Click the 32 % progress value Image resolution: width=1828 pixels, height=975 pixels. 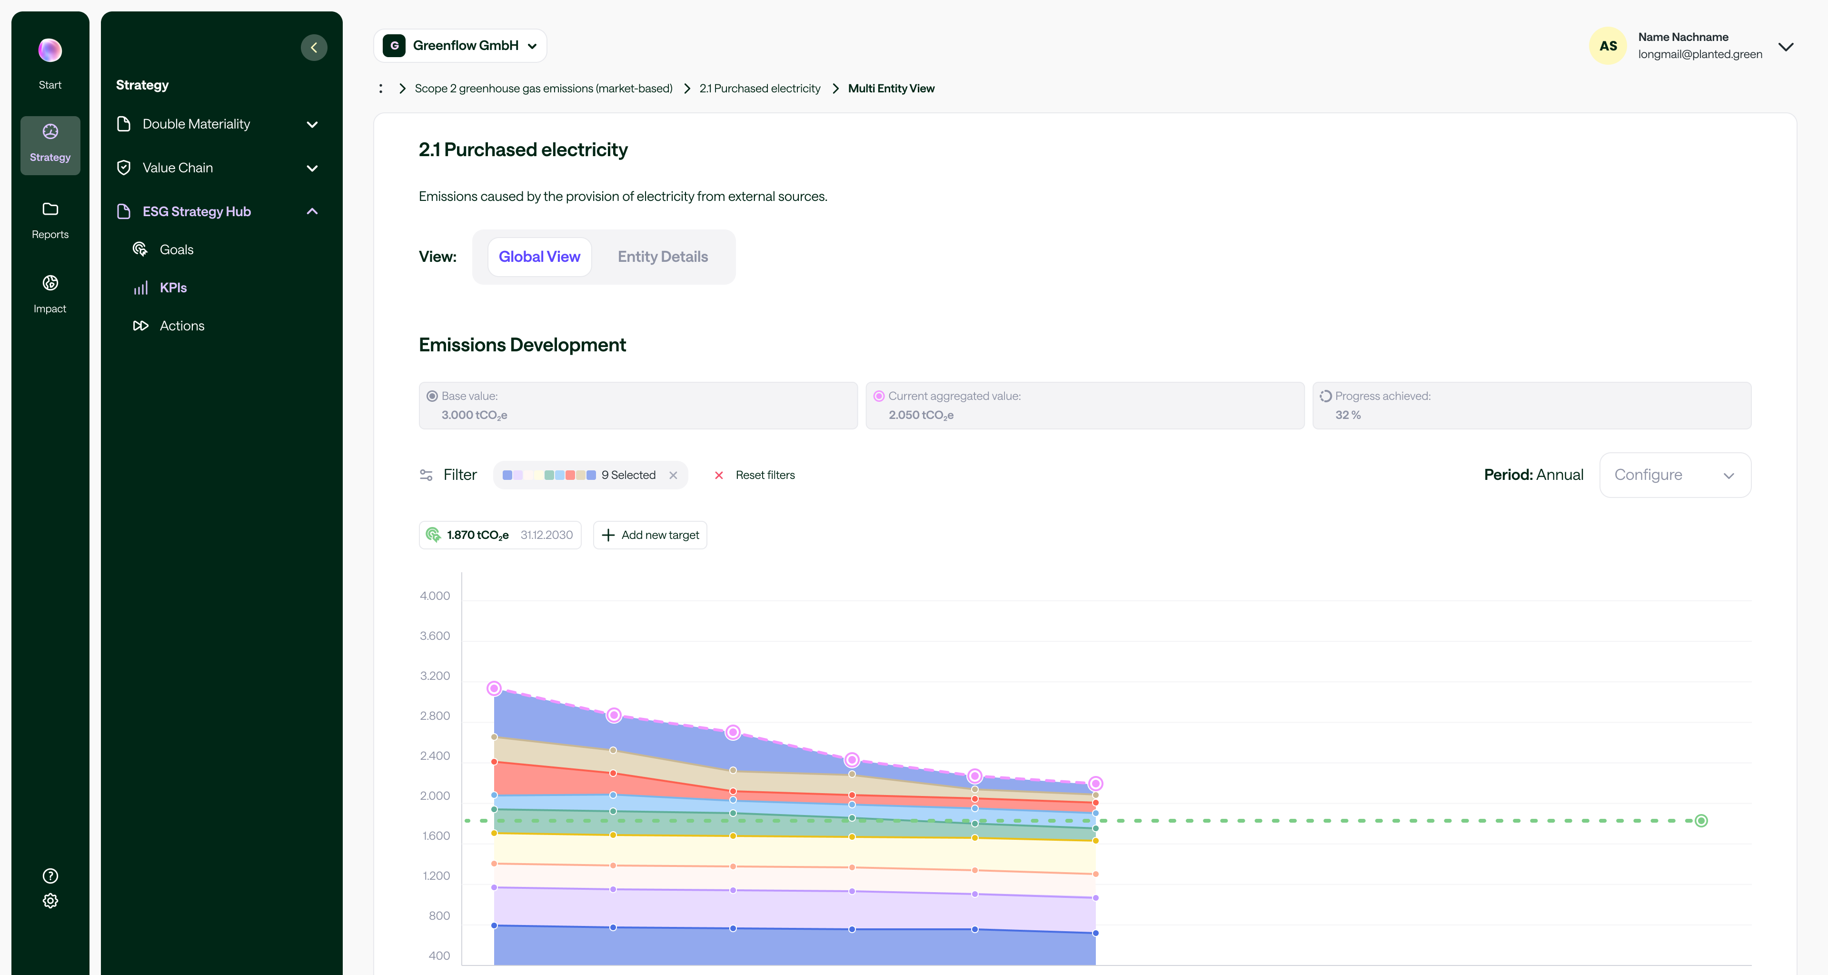[x=1348, y=415]
